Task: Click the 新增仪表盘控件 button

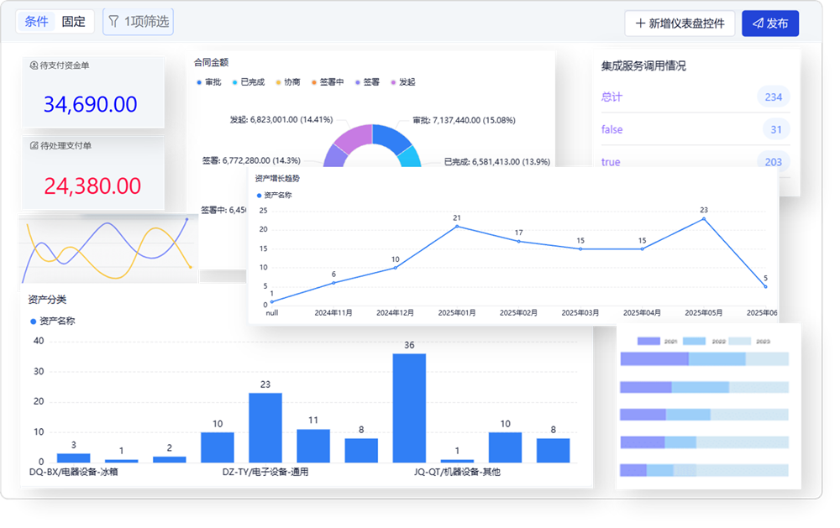Action: (x=680, y=24)
